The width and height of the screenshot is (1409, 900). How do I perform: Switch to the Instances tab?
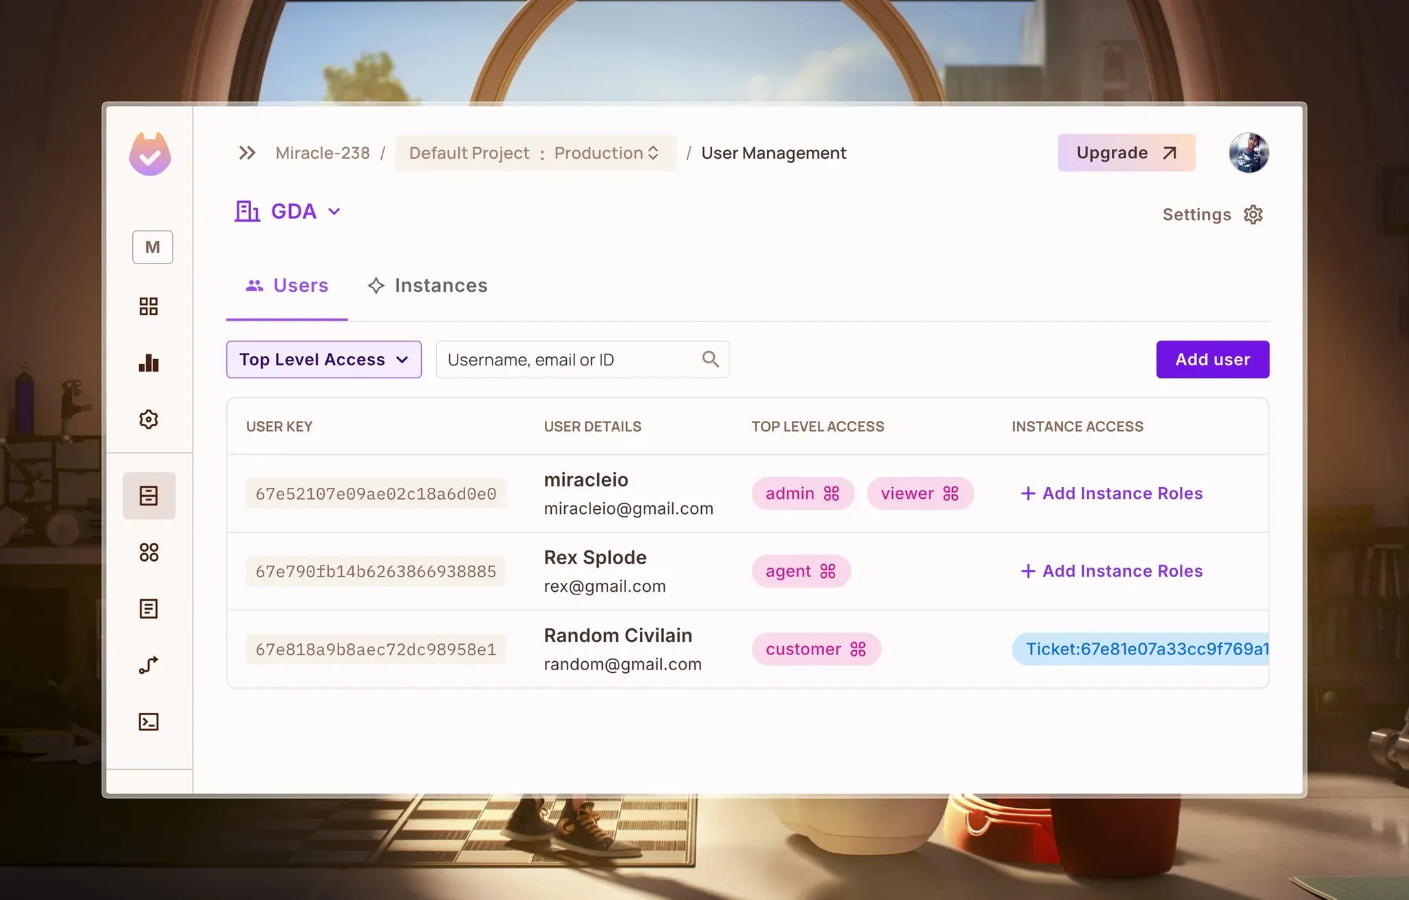(427, 286)
